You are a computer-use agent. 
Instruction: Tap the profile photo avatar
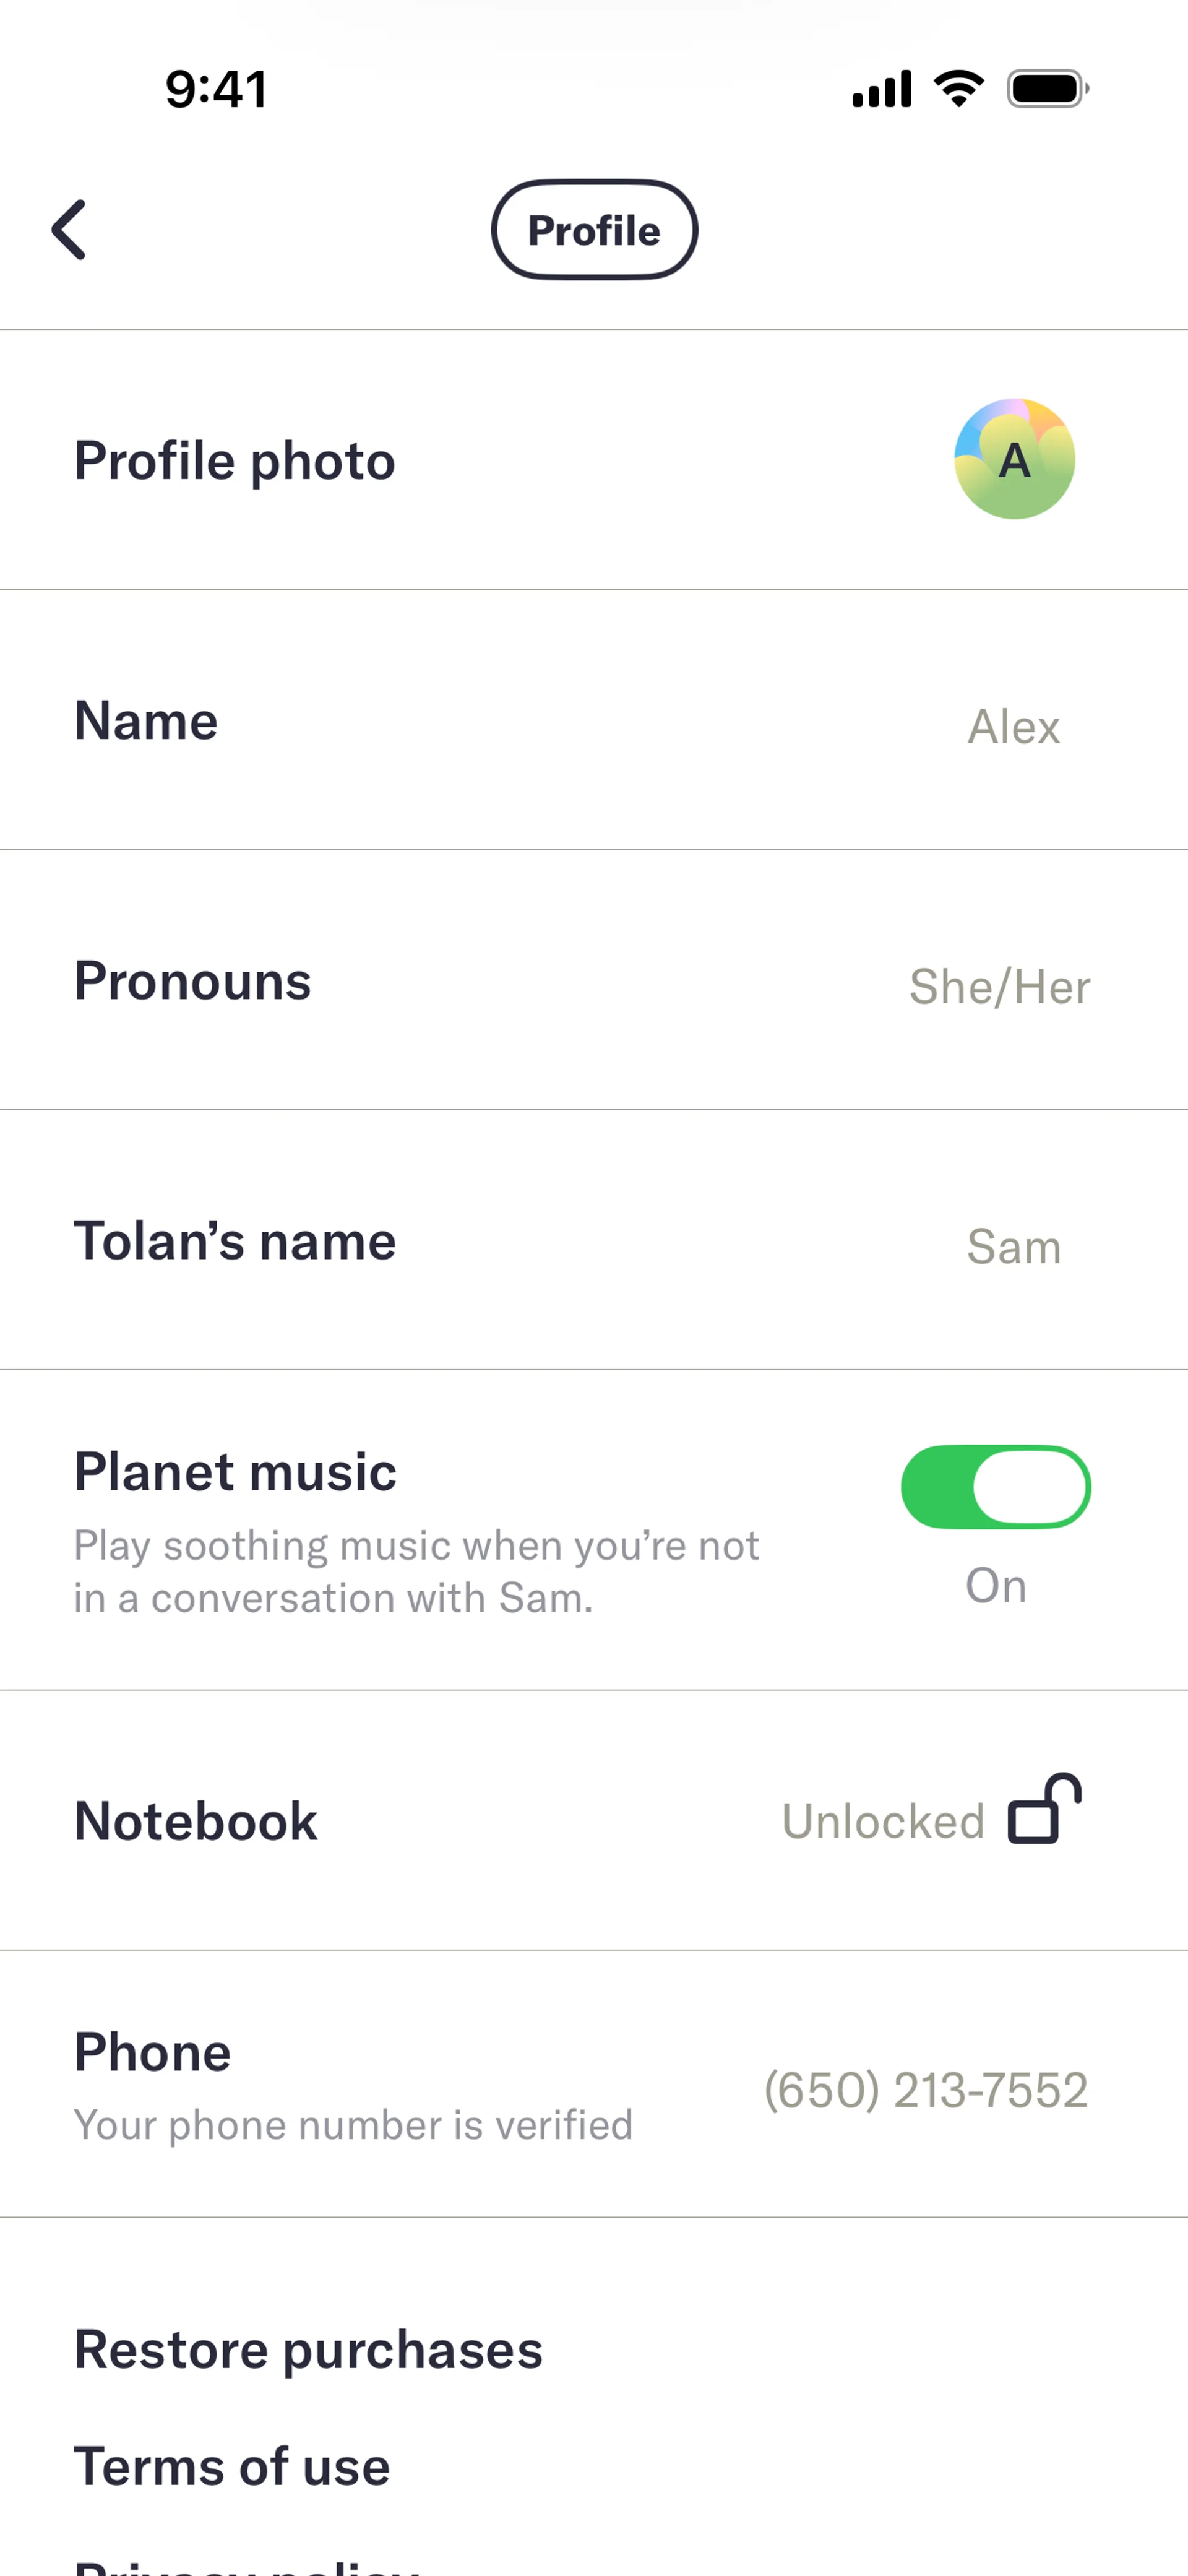[1014, 459]
